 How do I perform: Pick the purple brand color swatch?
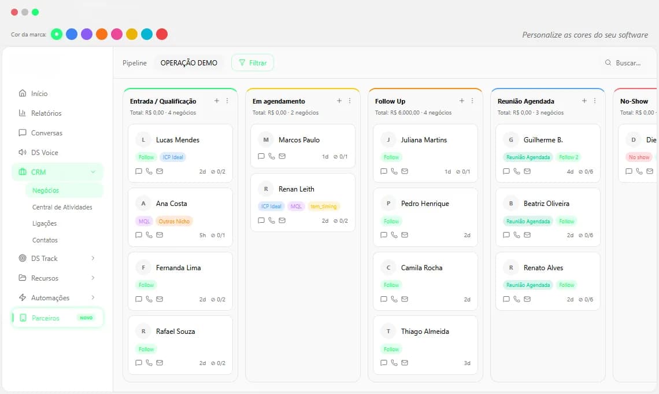tap(87, 34)
